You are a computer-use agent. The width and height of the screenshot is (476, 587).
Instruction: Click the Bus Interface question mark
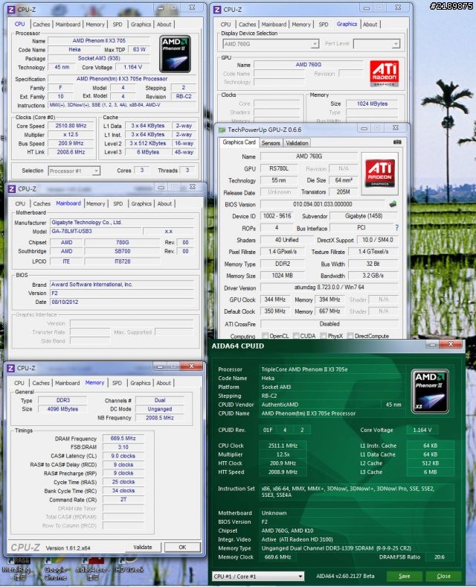tap(397, 228)
